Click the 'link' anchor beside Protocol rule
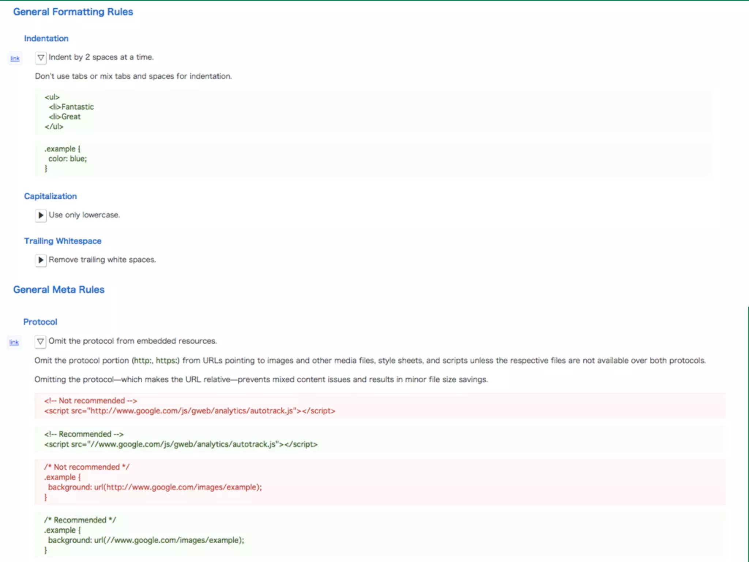The height and width of the screenshot is (562, 749). coord(14,342)
